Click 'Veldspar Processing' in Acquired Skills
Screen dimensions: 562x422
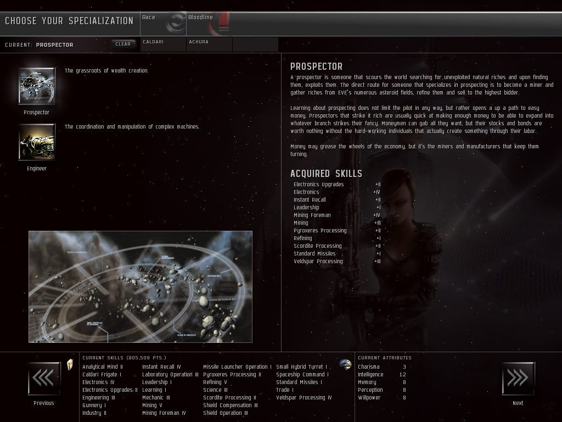pos(318,262)
